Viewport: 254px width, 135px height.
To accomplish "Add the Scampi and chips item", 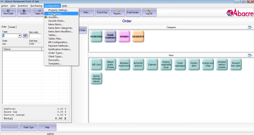I will pos(208,64).
